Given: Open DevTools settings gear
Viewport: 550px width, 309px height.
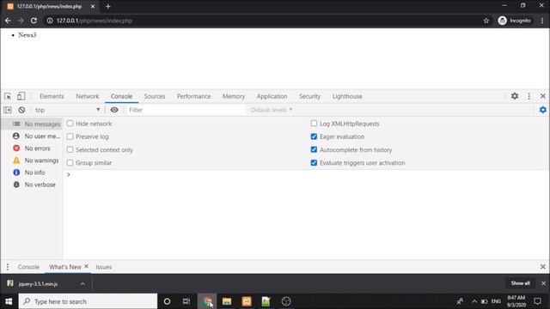Looking at the screenshot, I should (x=515, y=96).
